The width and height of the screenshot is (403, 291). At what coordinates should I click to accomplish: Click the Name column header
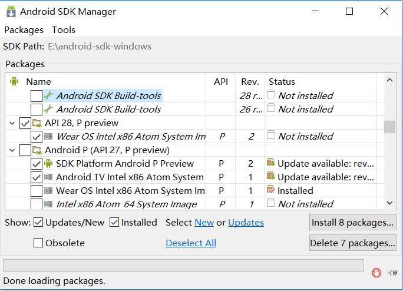coord(38,82)
